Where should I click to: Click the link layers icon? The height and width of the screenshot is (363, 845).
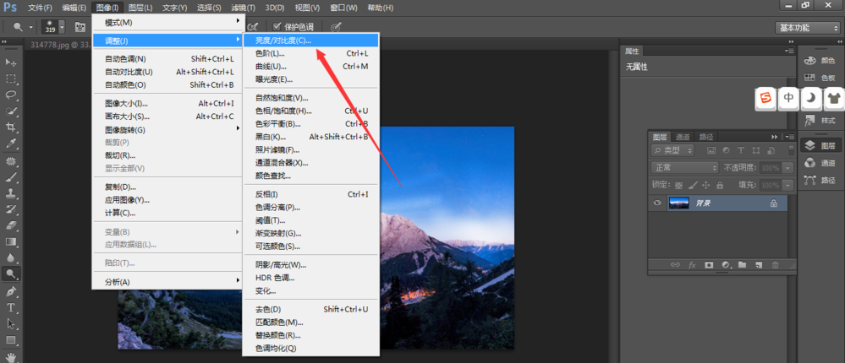675,264
